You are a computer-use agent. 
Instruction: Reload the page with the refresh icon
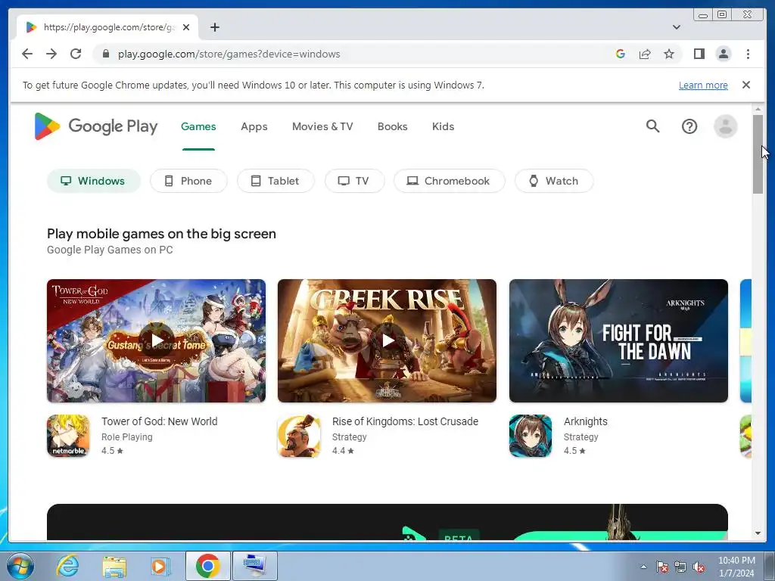[76, 54]
